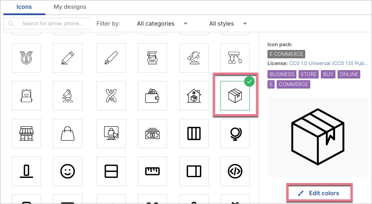
Task: Choose the microscope icon
Action: pyautogui.click(x=67, y=96)
